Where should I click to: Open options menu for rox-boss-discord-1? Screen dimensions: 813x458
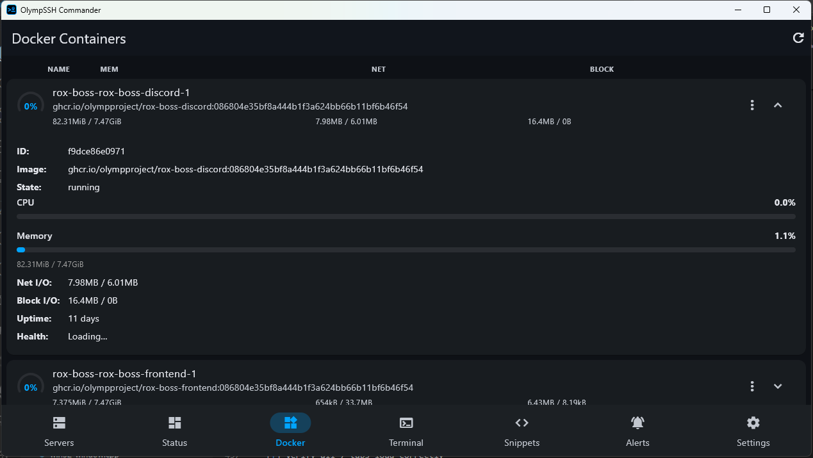click(752, 105)
